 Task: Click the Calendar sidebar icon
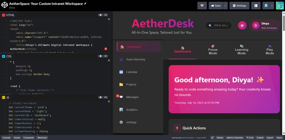coord(121,72)
